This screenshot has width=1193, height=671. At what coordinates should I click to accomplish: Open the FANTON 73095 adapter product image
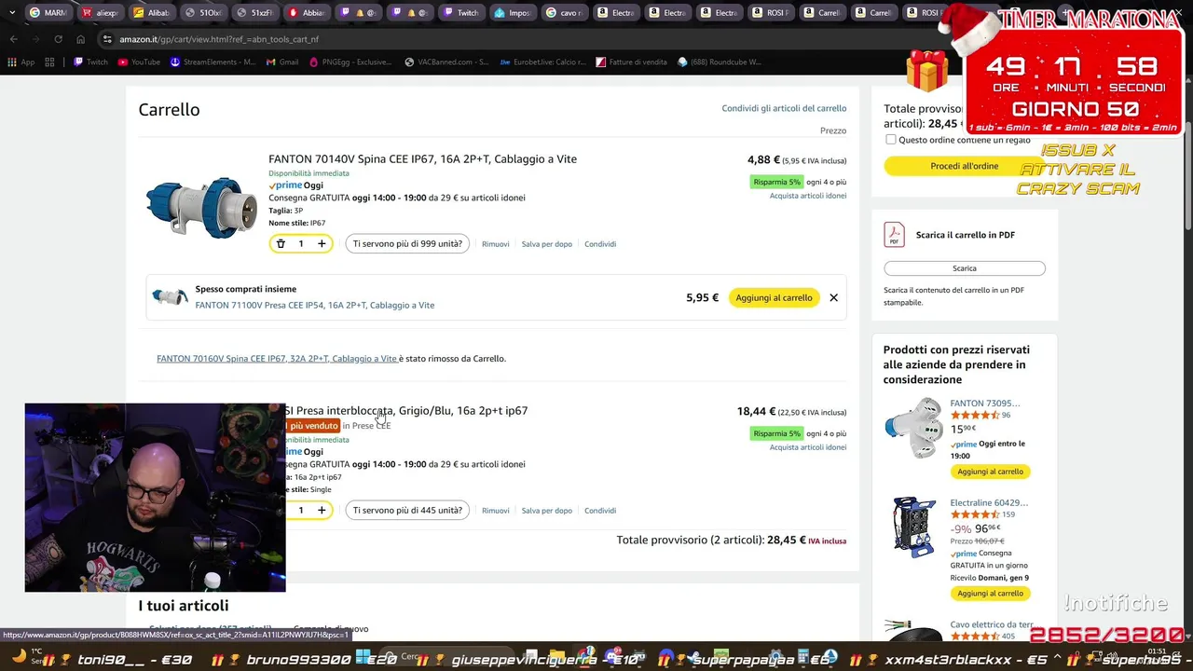[913, 428]
